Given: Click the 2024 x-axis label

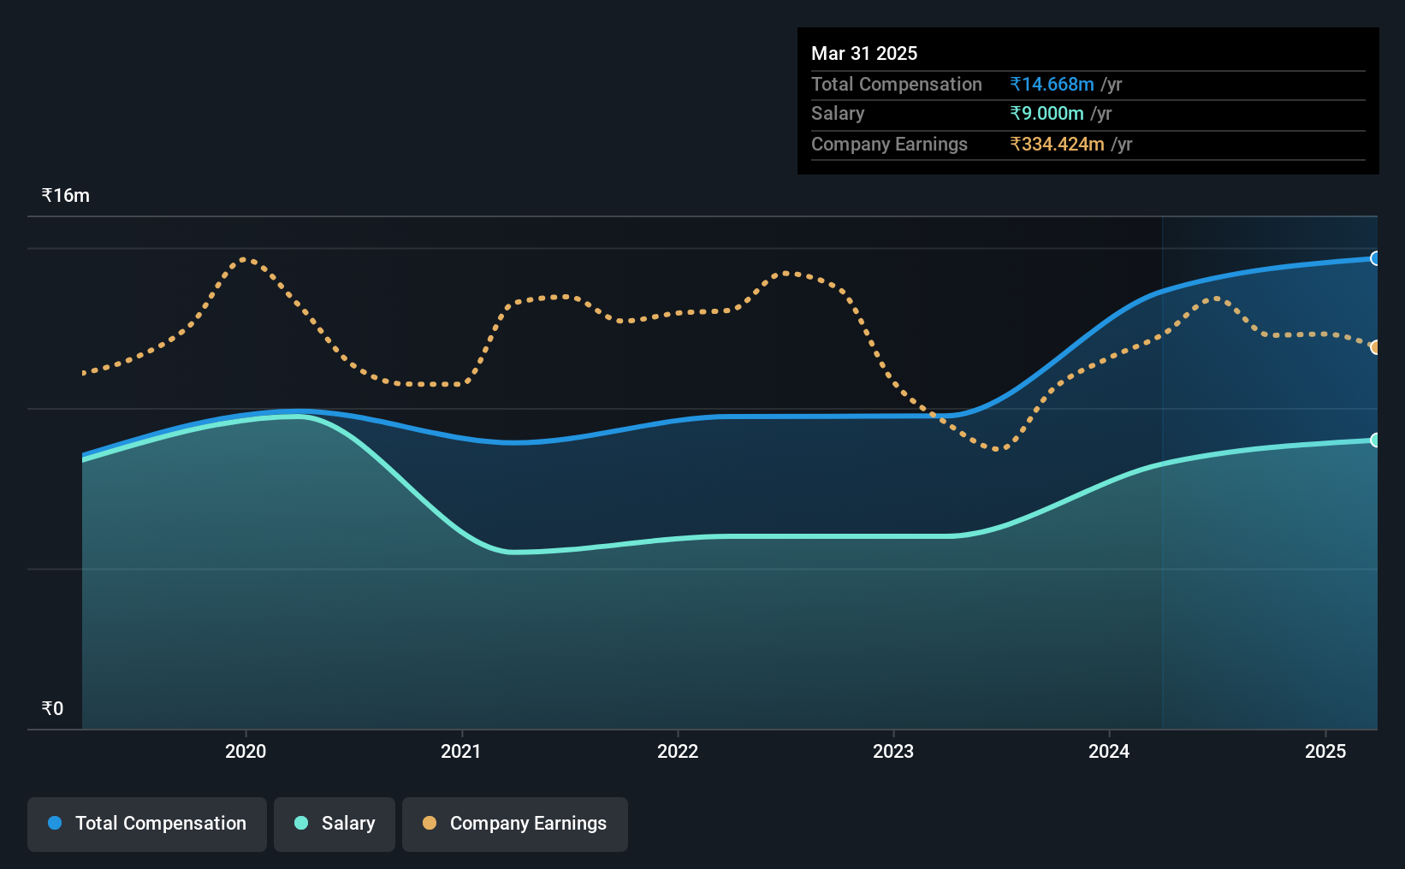Looking at the screenshot, I should point(1109,751).
